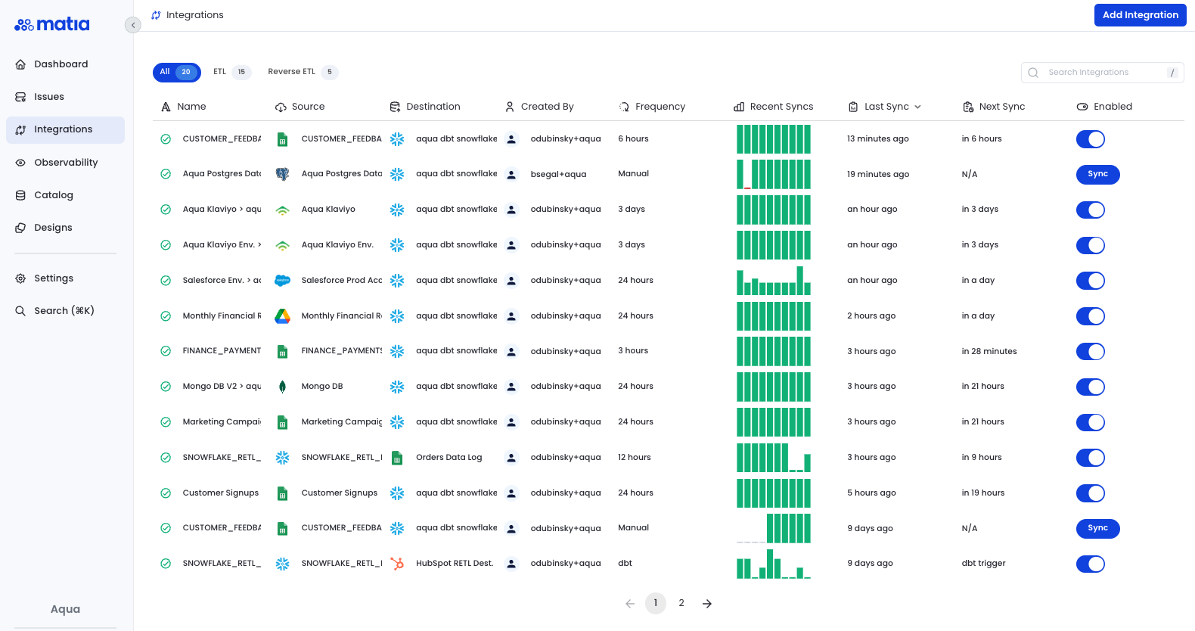Click the Aqua Postgres source database icon

coord(282,174)
